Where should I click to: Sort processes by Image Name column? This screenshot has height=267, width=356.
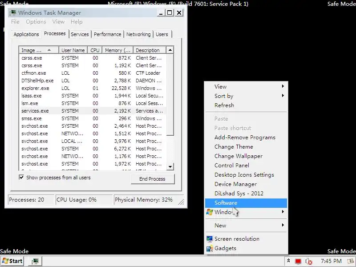(39, 50)
